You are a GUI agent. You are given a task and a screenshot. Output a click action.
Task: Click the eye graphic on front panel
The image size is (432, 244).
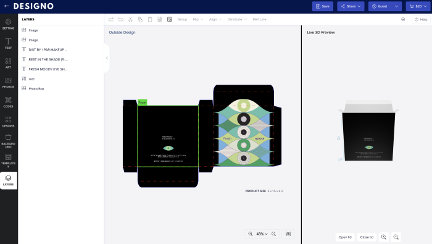(168, 148)
